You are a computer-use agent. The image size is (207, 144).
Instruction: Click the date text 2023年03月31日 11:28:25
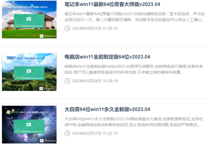coord(95,29)
